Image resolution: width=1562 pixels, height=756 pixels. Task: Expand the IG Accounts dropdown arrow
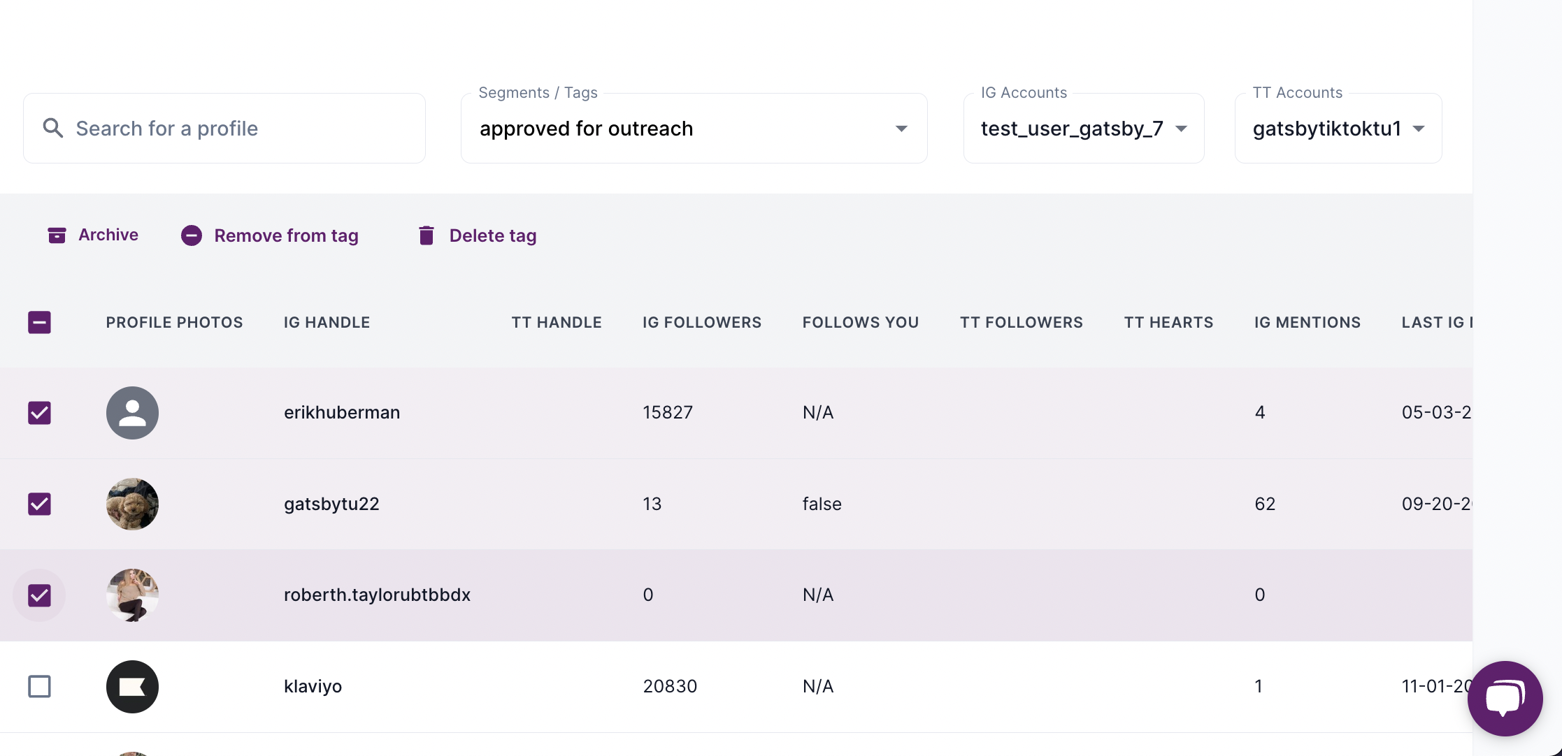(1181, 129)
